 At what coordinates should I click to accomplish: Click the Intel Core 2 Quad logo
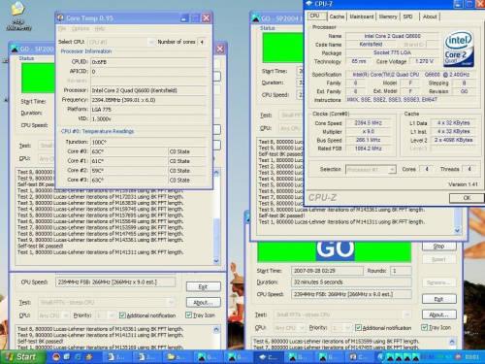(459, 49)
